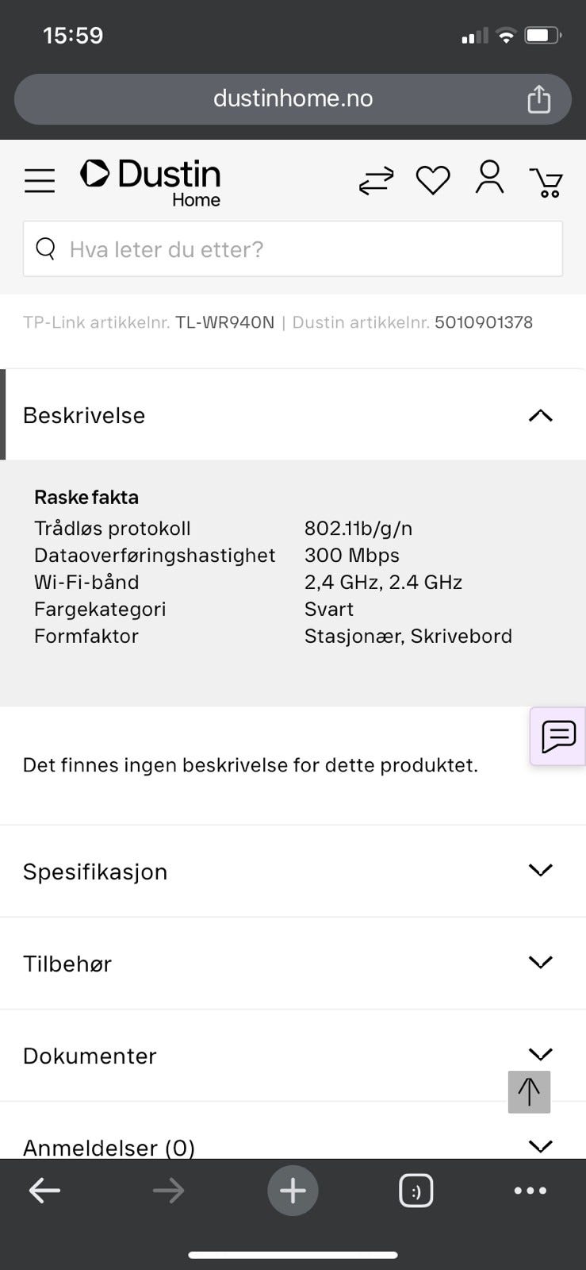The width and height of the screenshot is (586, 1270).
Task: Open browser three-dot more menu
Action: (x=530, y=1190)
